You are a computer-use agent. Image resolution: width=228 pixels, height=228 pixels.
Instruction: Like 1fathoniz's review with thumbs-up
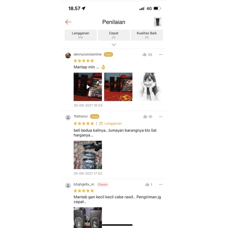click(145, 116)
